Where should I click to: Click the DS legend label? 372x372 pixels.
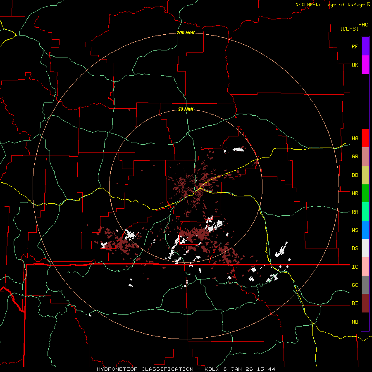355,248
